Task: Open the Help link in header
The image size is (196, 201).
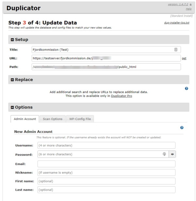Action: (188, 9)
